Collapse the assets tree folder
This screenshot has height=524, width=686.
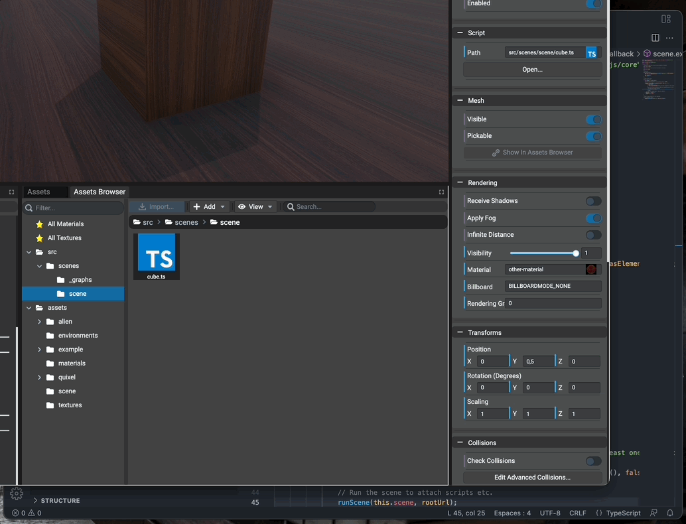[29, 308]
